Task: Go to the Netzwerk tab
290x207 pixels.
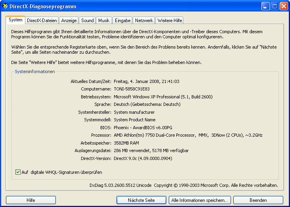Action: pyautogui.click(x=144, y=21)
